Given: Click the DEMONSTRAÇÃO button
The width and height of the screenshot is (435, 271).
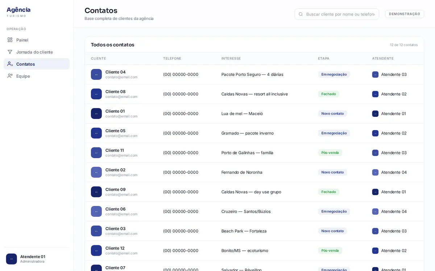Looking at the screenshot, I should [x=405, y=14].
